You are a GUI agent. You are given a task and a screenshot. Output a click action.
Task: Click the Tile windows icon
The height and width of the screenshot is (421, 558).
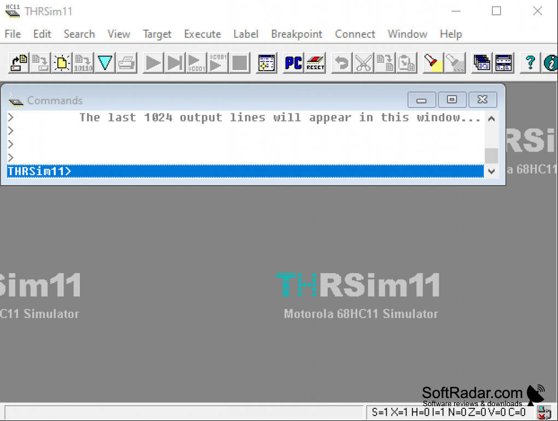(503, 63)
